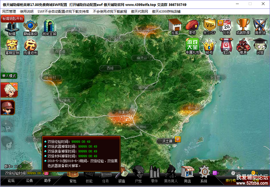This screenshot has height=187, width=270.
Task: Open the 使用说明 menu item
Action: click(27, 12)
